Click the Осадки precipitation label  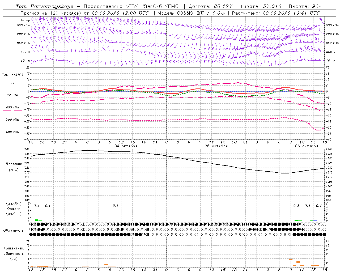(x=14, y=209)
